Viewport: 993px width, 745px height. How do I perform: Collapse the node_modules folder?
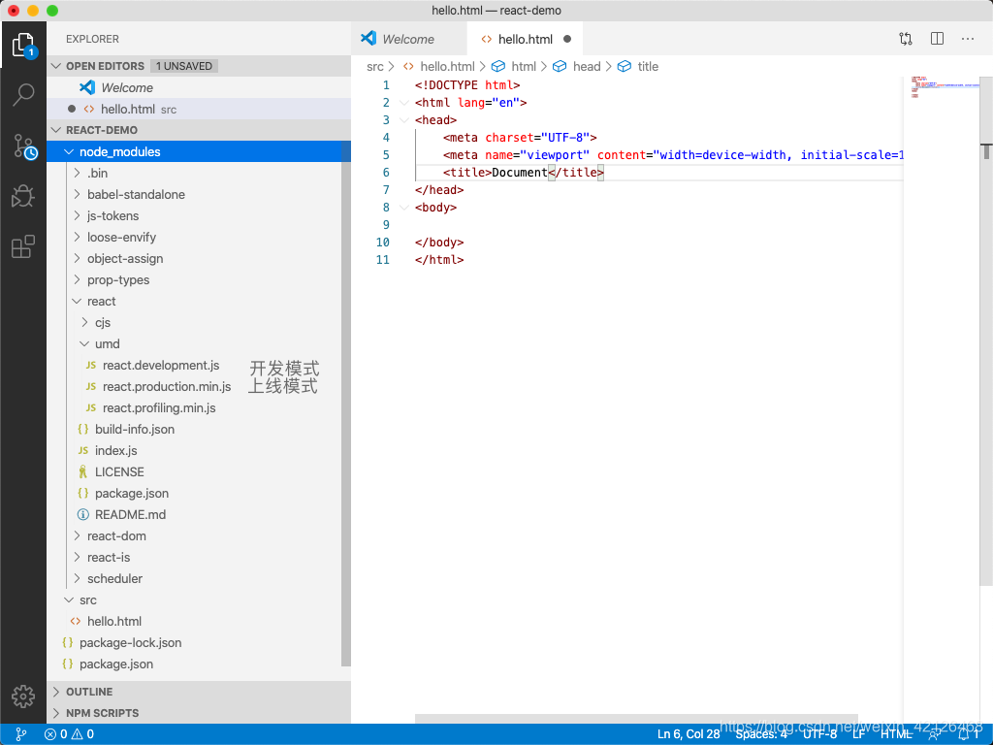[69, 152]
